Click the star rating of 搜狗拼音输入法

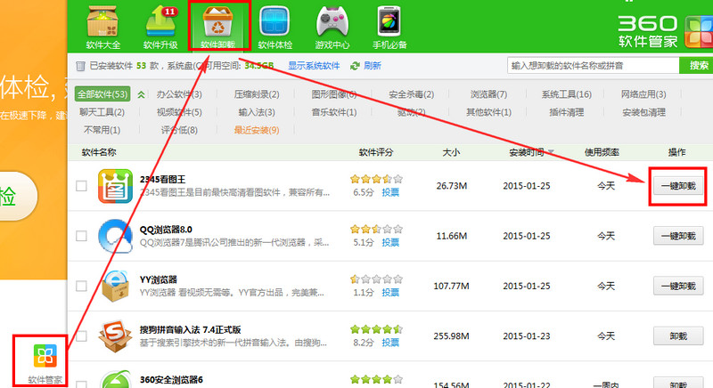coord(376,329)
